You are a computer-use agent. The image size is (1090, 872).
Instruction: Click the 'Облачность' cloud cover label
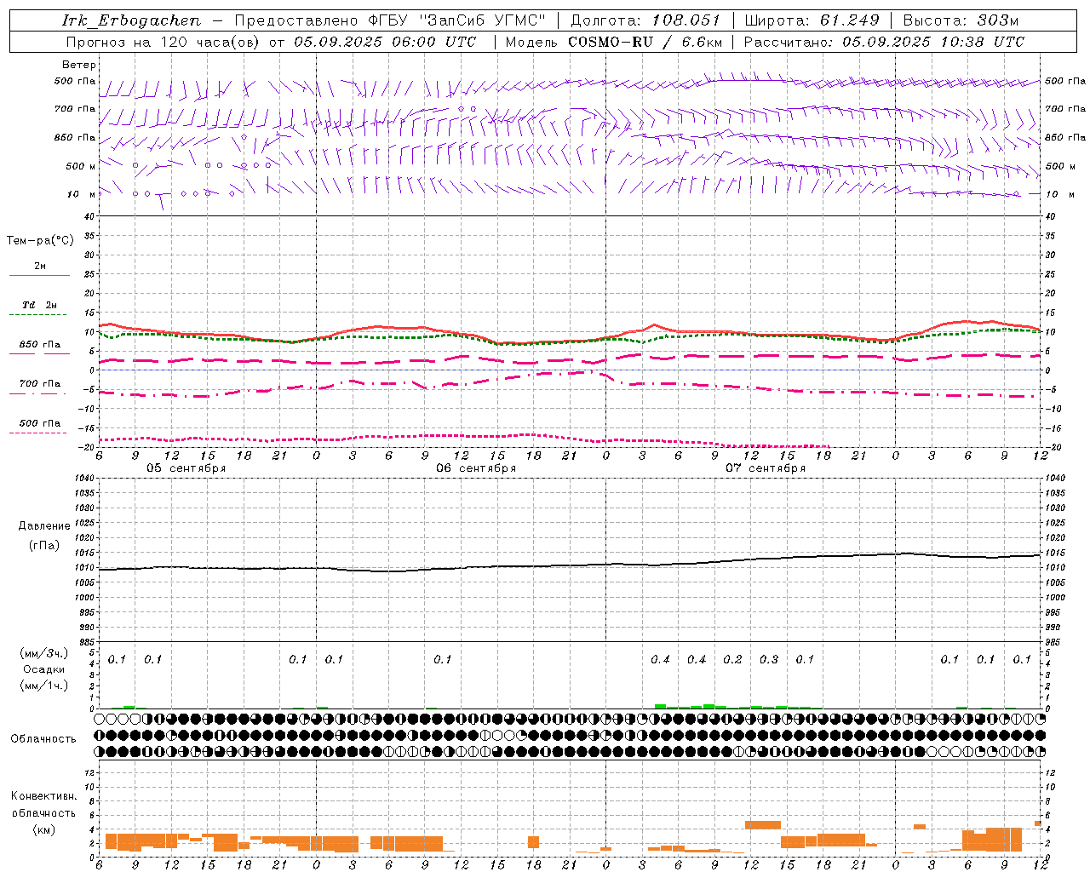click(43, 739)
